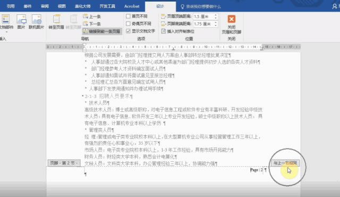Image resolution: width=340 pixels, height=197 pixels.
Task: Click line starting 文秘人员：文科类大学
Action: click(x=151, y=163)
